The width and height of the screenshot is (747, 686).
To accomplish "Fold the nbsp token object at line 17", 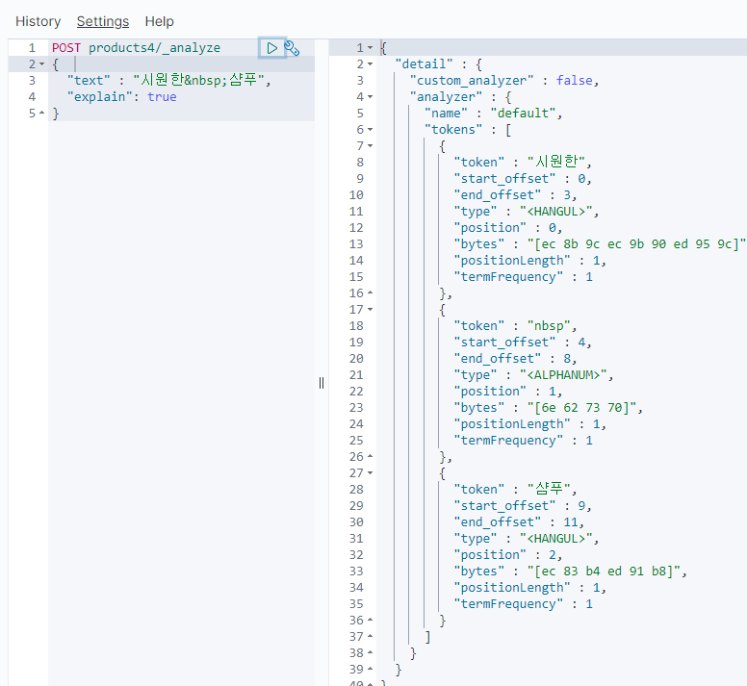I will coord(371,310).
